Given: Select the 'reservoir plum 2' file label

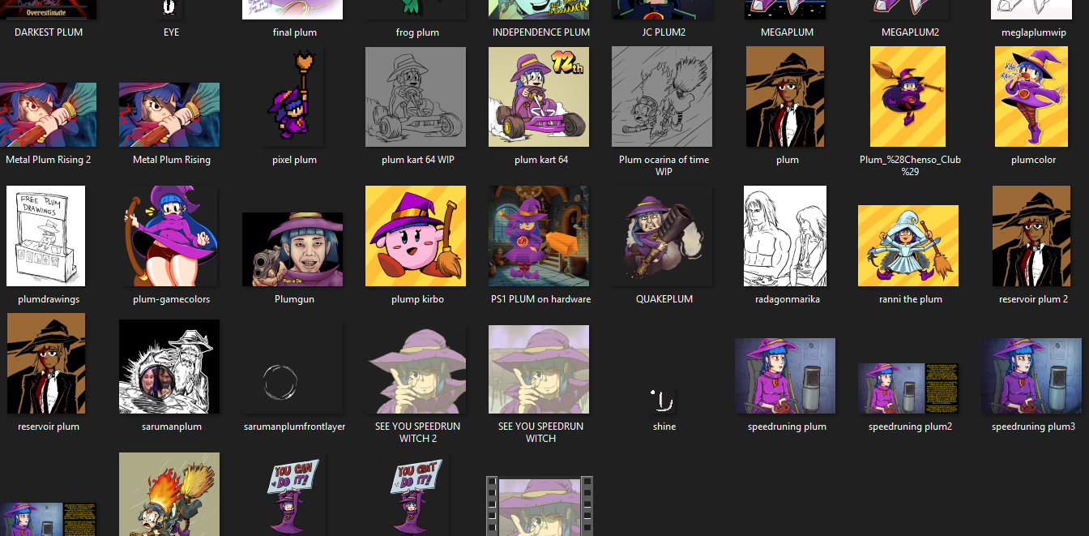Looking at the screenshot, I should [1034, 299].
